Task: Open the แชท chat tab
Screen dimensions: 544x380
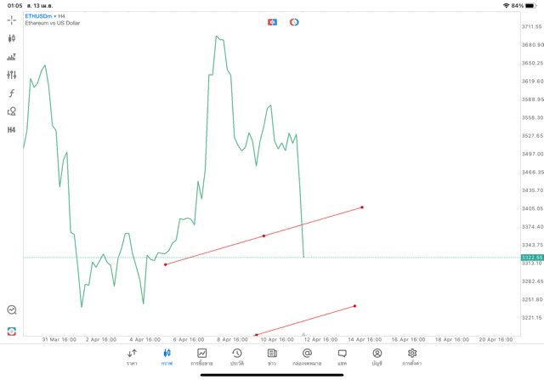Action: coord(342,357)
